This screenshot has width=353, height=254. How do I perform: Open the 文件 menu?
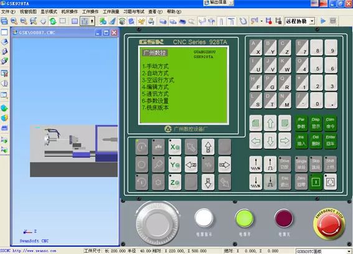click(x=8, y=11)
